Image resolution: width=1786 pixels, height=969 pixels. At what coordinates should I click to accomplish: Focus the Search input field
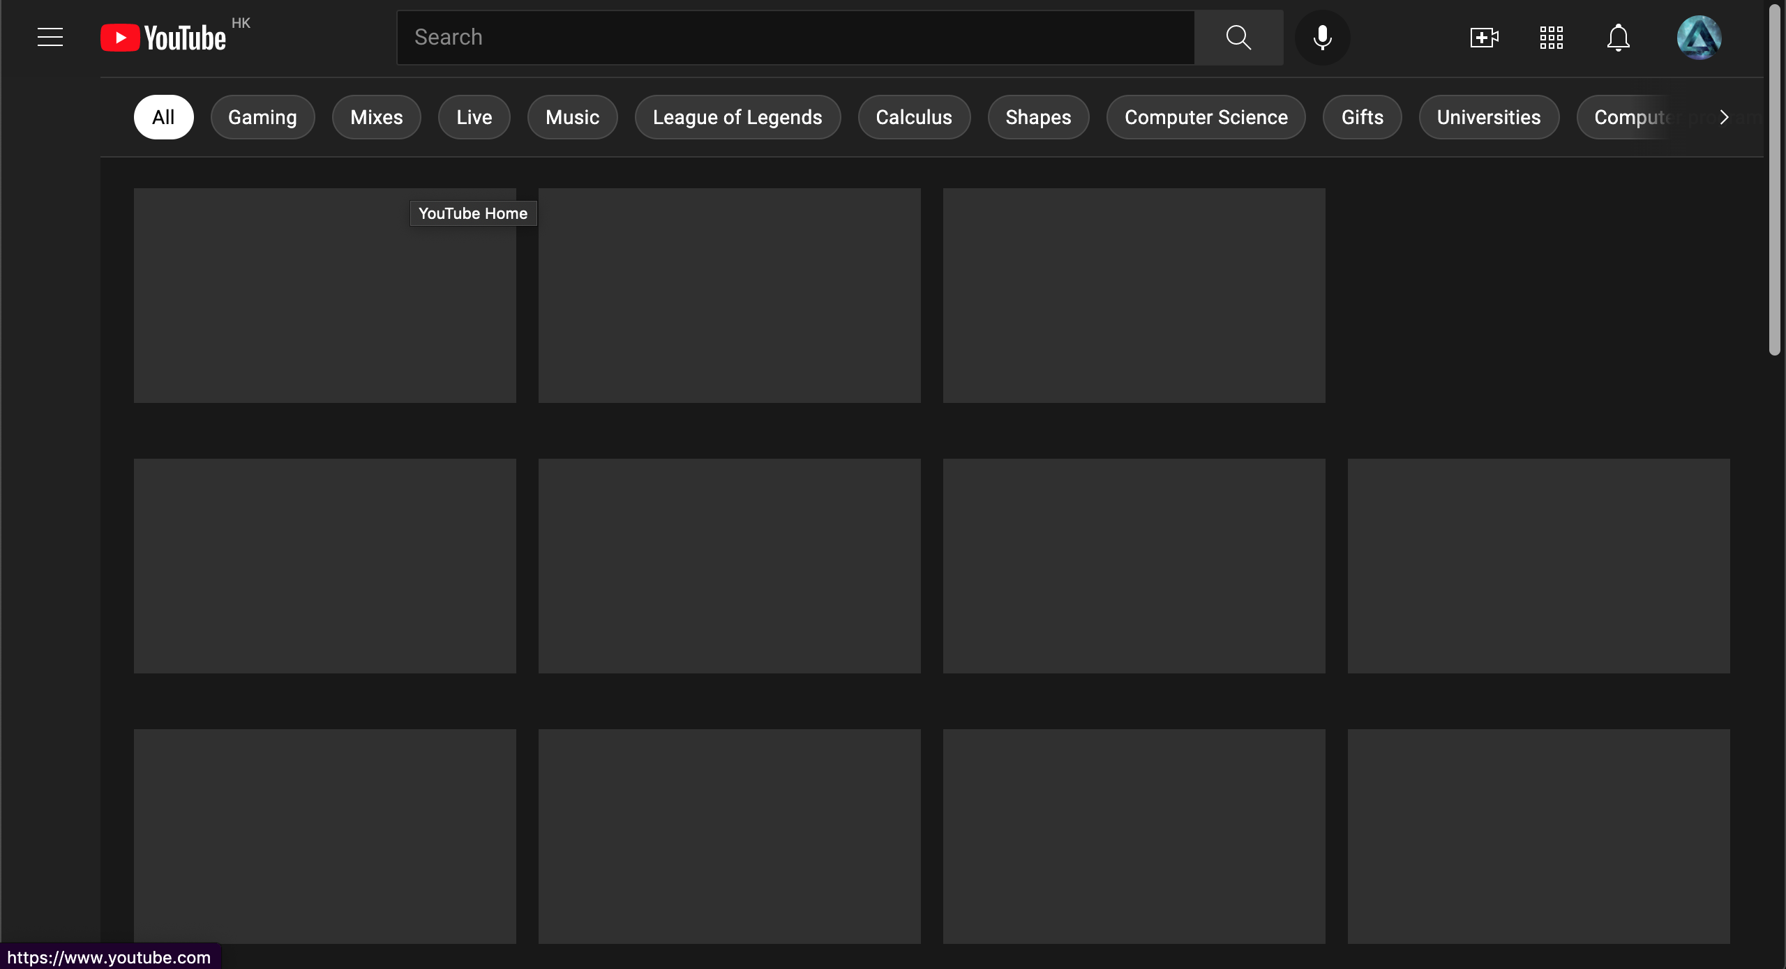(x=795, y=37)
